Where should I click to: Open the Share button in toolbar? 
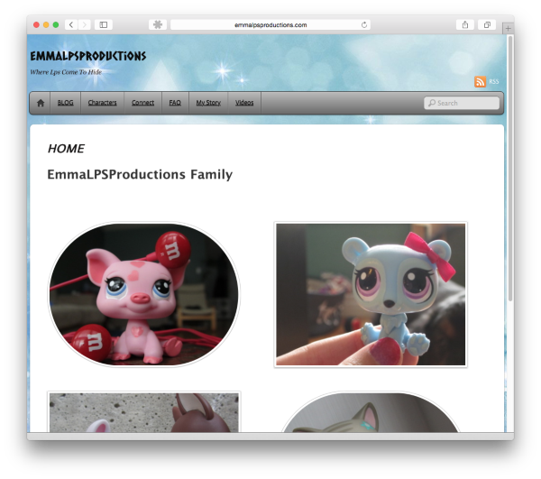465,24
